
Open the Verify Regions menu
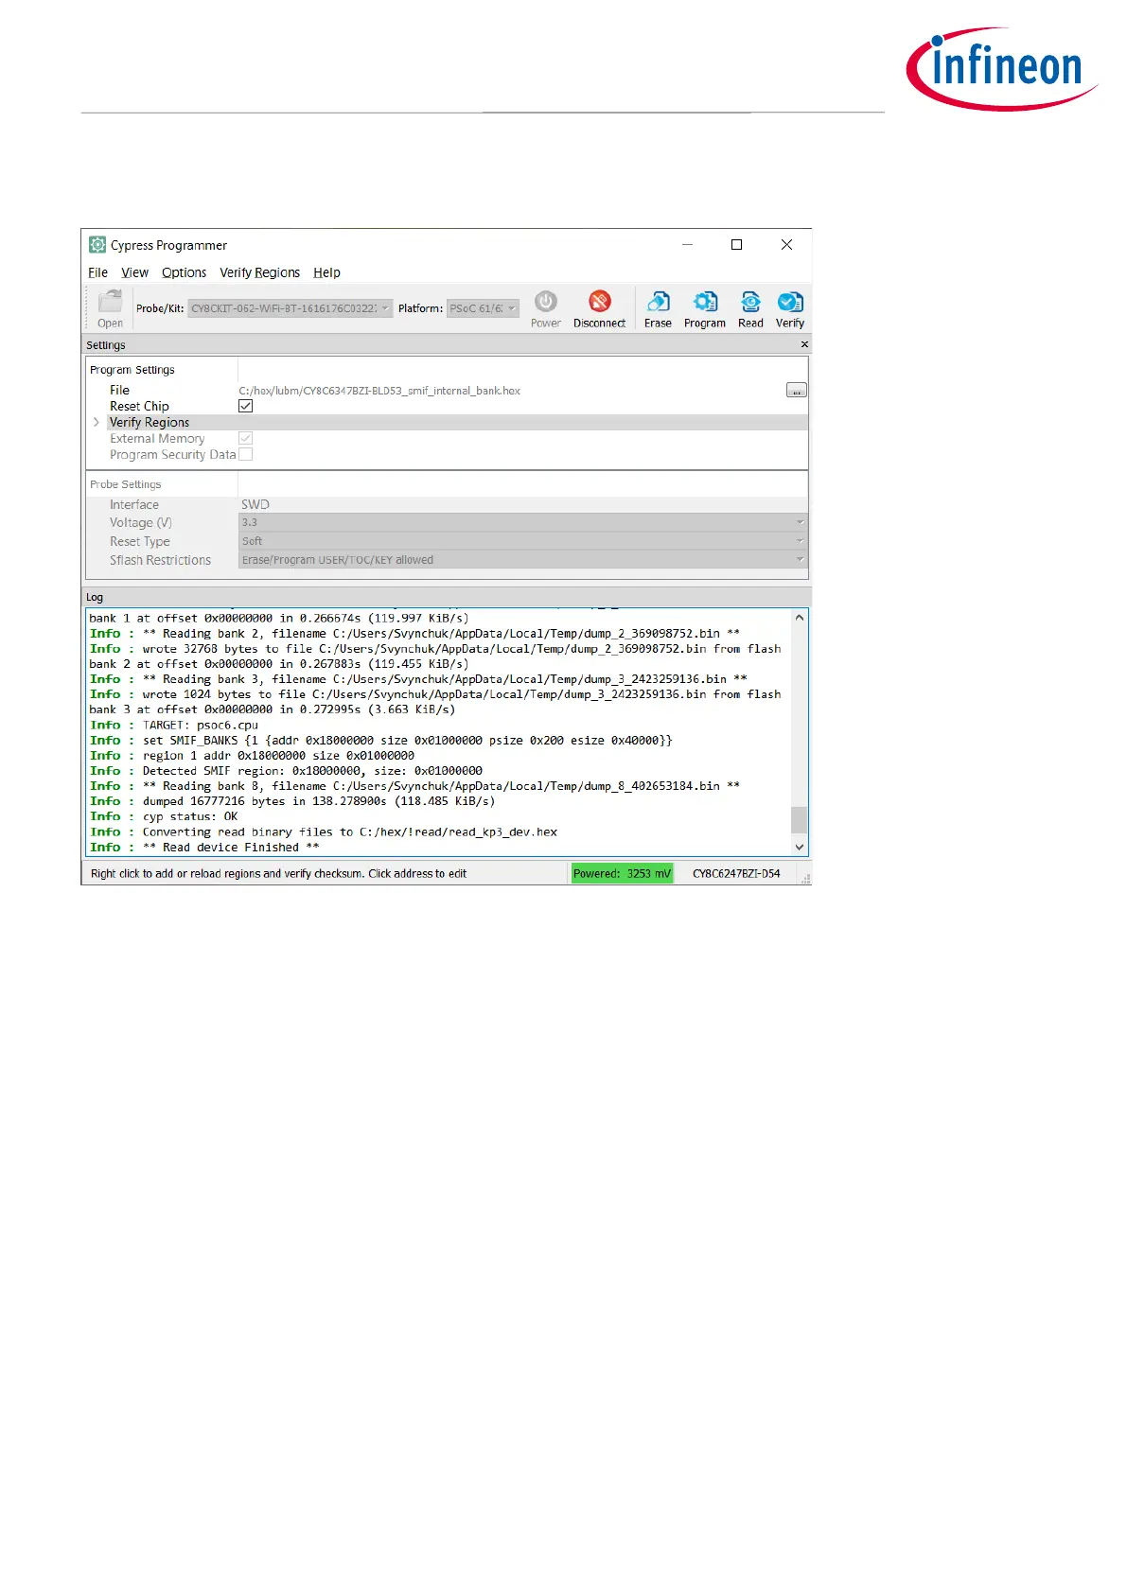point(259,272)
